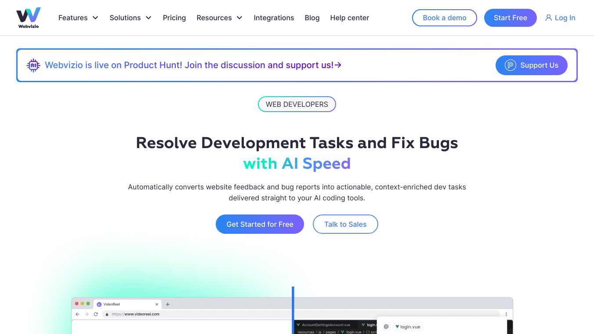The height and width of the screenshot is (334, 594).
Task: Click the AI chip icon in the banner
Action: coord(33,65)
